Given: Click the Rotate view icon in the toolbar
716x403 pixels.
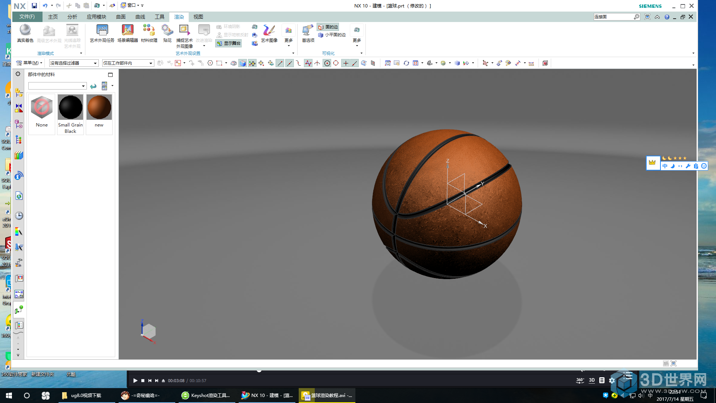Looking at the screenshot, I should 406,63.
